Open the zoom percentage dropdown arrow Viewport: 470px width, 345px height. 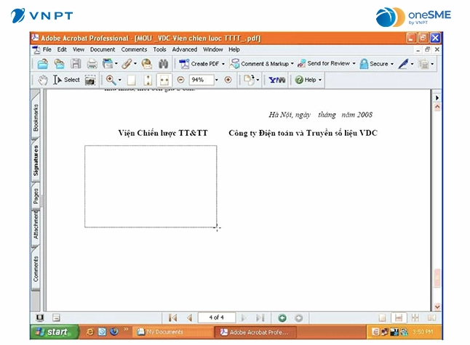216,80
